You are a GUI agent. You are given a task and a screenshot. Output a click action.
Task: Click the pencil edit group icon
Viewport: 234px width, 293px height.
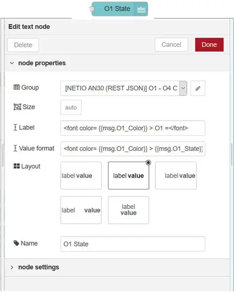[x=198, y=88]
